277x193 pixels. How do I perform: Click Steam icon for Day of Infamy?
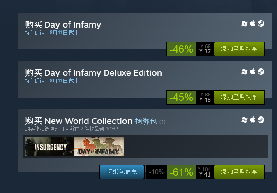click(x=261, y=23)
